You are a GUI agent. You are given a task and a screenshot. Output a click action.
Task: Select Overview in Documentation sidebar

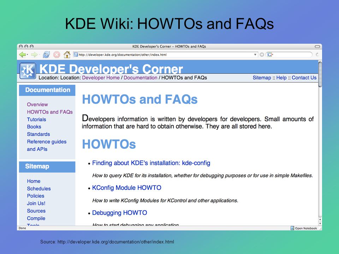click(37, 104)
